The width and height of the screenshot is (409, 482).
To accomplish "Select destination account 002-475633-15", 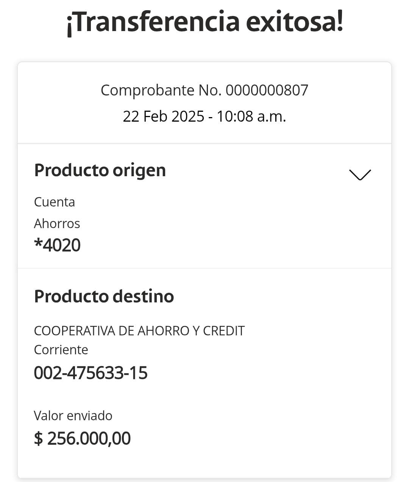I will coord(91,373).
